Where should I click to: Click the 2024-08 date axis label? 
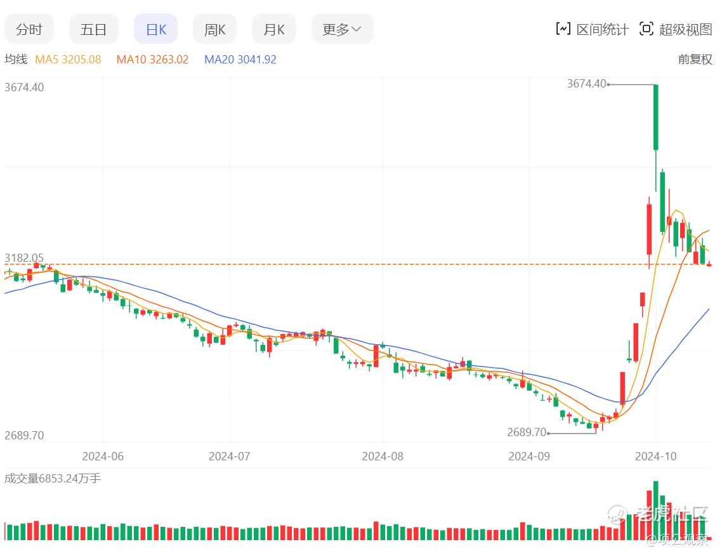point(383,456)
